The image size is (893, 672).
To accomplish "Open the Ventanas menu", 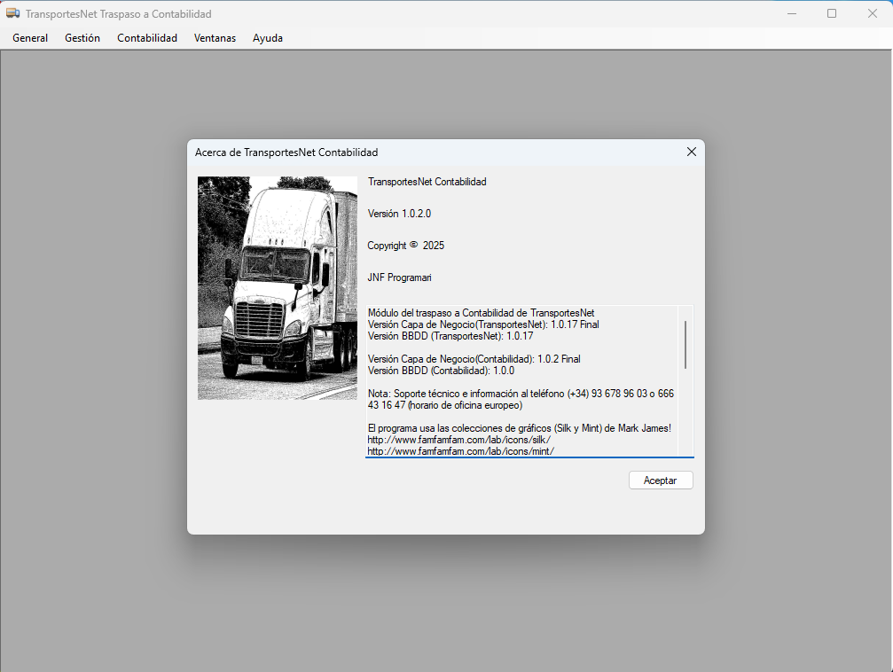I will [215, 38].
